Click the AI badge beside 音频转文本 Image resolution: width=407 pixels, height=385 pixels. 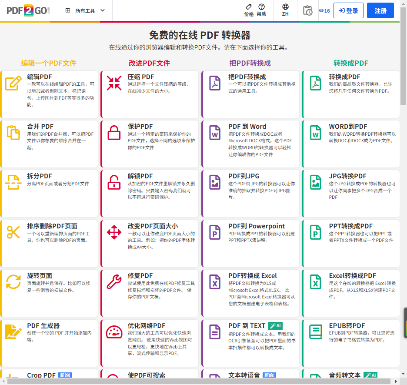coord(370,375)
